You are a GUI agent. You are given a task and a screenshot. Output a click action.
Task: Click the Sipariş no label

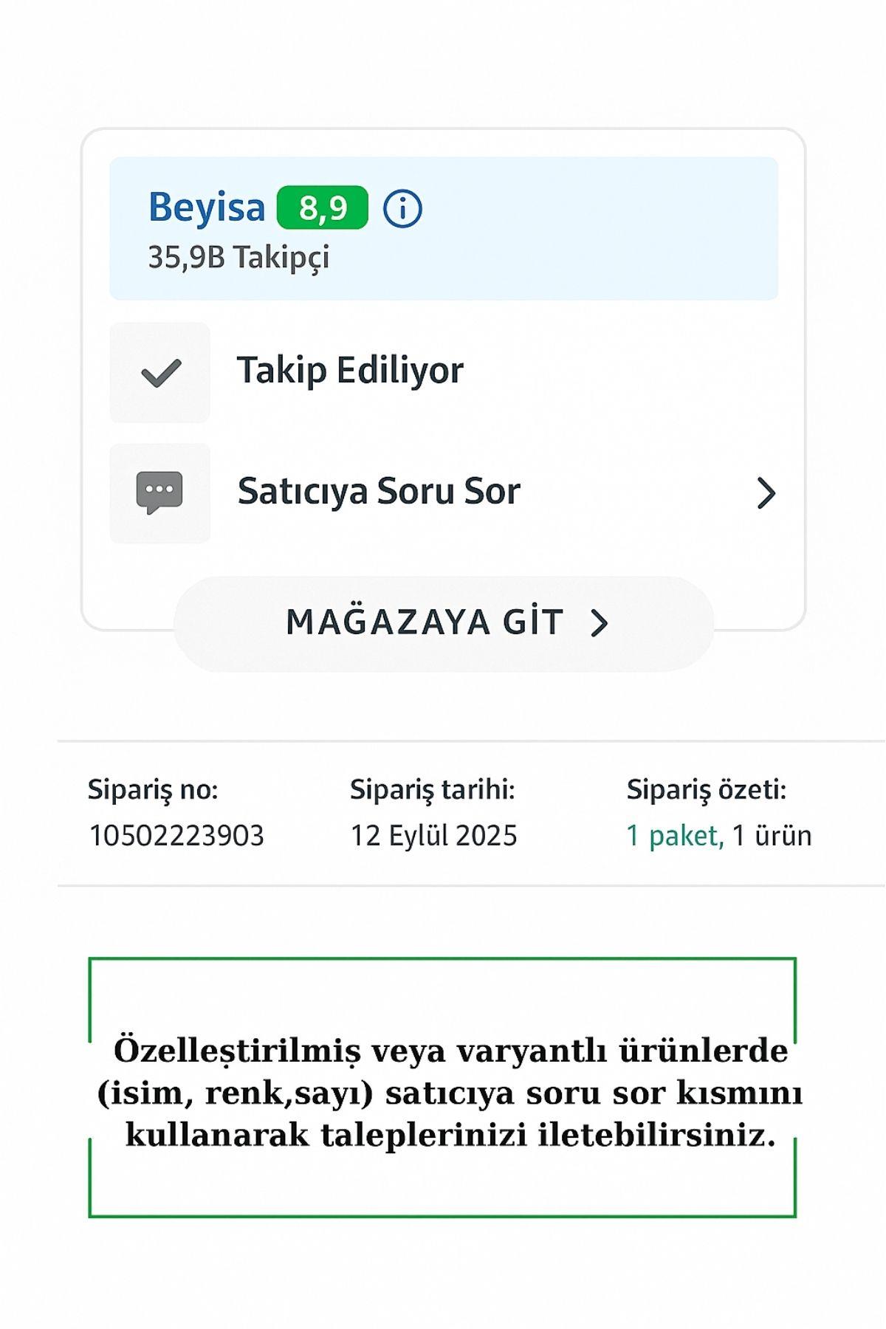pos(153,790)
